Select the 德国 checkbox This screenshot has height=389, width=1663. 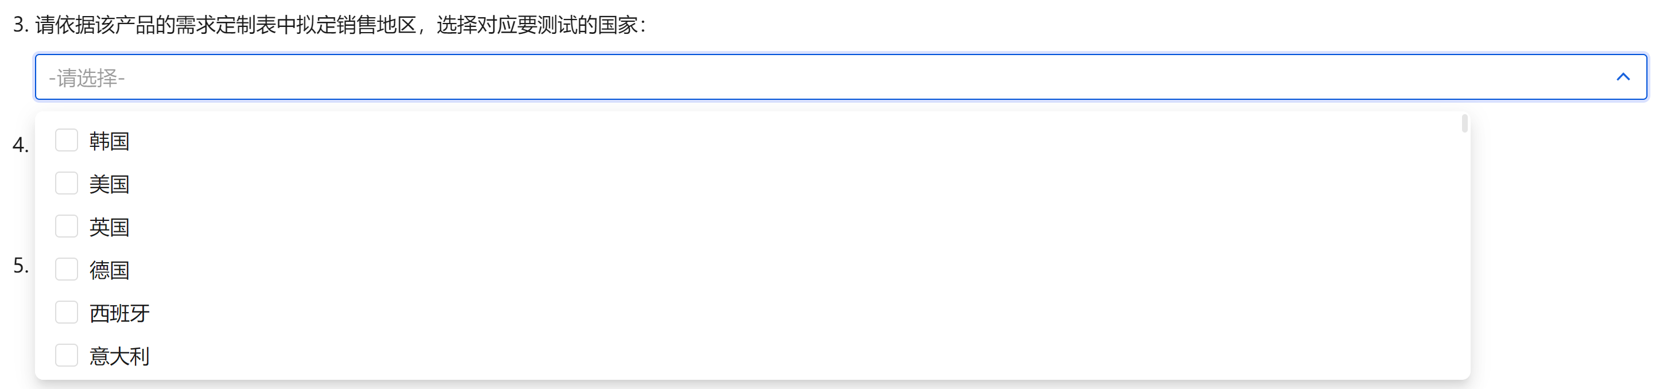67,269
